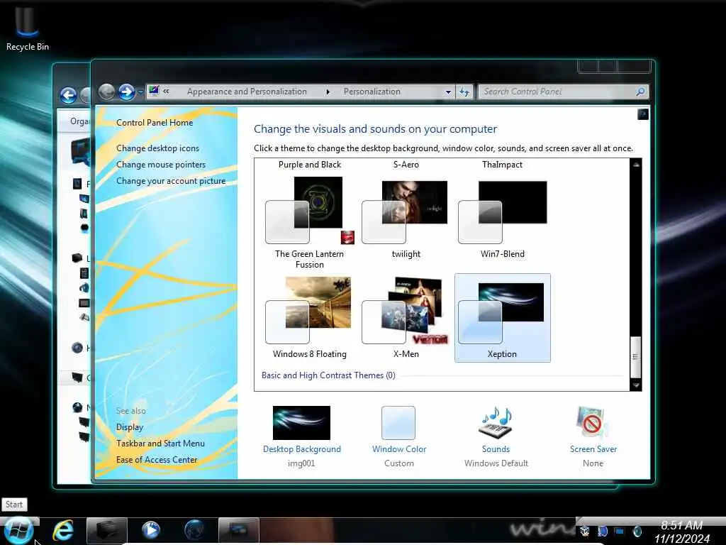The height and width of the screenshot is (545, 726).
Task: Click the first tray icon beside the clock
Action: pyautogui.click(x=585, y=531)
